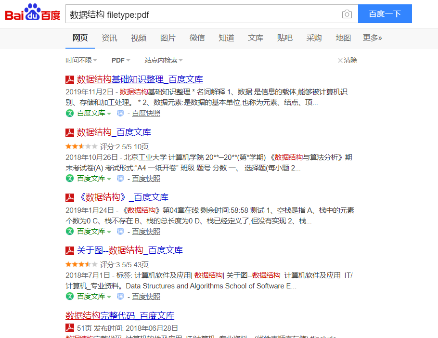This screenshot has height=338, width=438.
Task: Click snippet date 2019年1月24日
Action: point(90,210)
